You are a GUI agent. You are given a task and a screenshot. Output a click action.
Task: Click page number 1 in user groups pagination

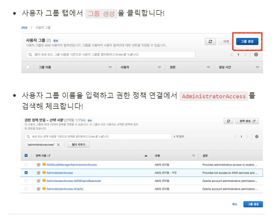[x=238, y=55]
